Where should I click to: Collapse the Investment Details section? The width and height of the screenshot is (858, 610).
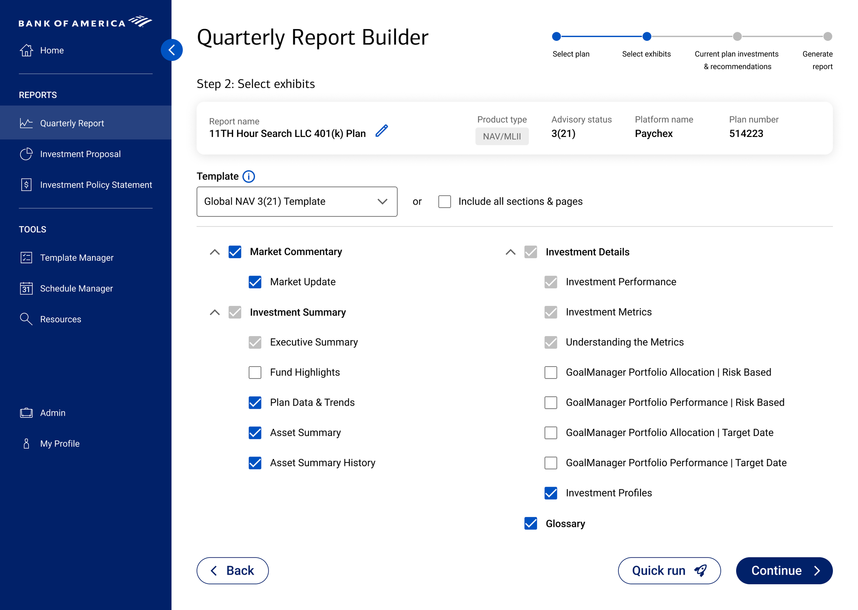coord(511,252)
